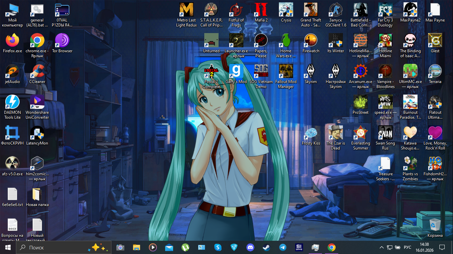Click the Firefox.exe desktop icon

12,44
